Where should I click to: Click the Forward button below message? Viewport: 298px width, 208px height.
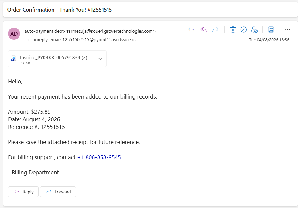pyautogui.click(x=58, y=192)
